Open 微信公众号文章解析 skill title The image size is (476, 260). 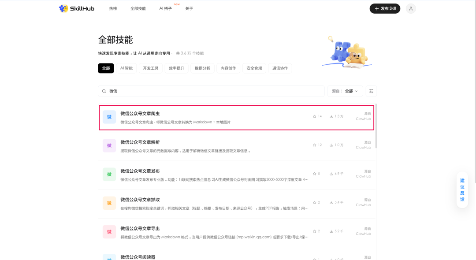140,142
